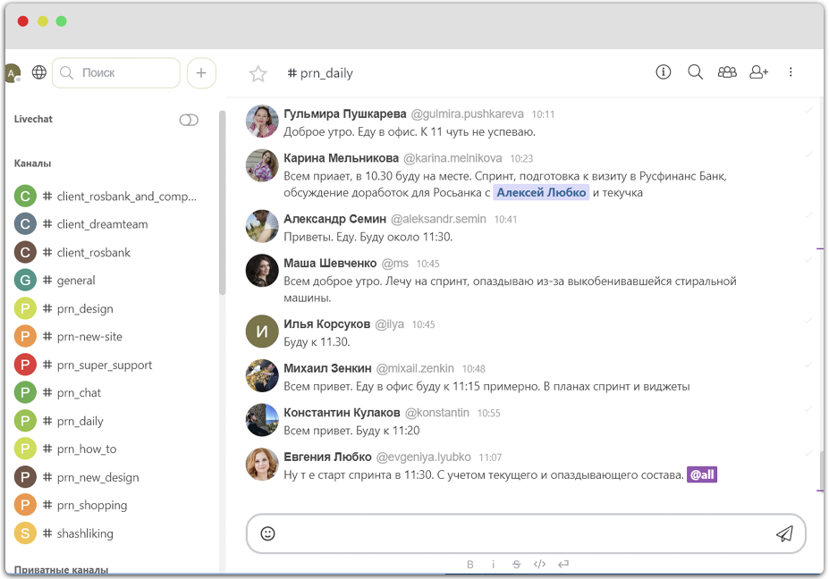Viewport: 829px width, 579px height.
Task: Send the message using the paper plane icon
Action: pos(784,533)
